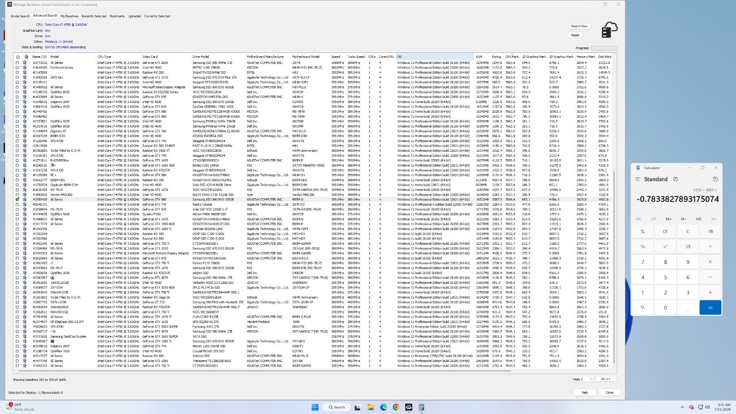The image size is (736, 414).
Task: Open the Calculator history icon
Action: coord(715,179)
